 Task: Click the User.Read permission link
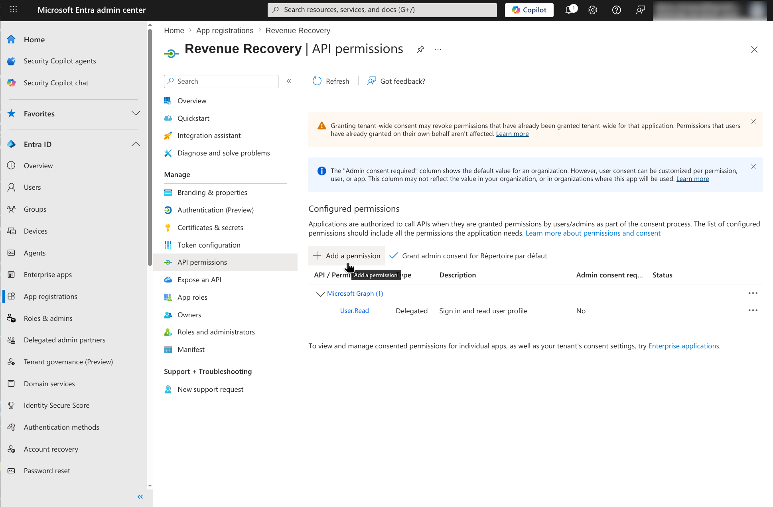[x=354, y=311]
